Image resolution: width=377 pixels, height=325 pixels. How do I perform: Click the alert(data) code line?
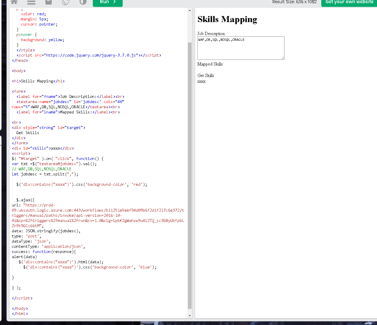24,257
